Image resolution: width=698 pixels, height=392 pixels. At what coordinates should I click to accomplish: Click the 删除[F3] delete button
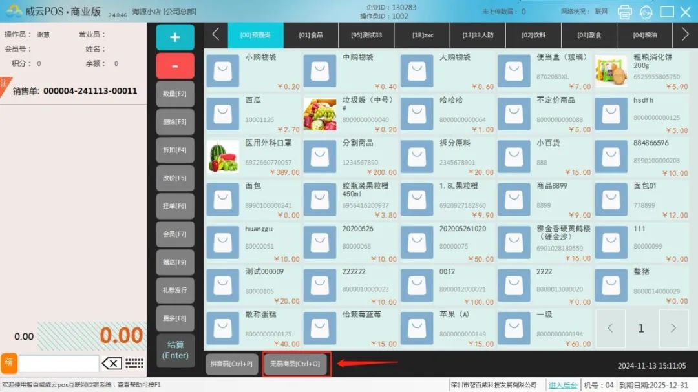point(175,122)
